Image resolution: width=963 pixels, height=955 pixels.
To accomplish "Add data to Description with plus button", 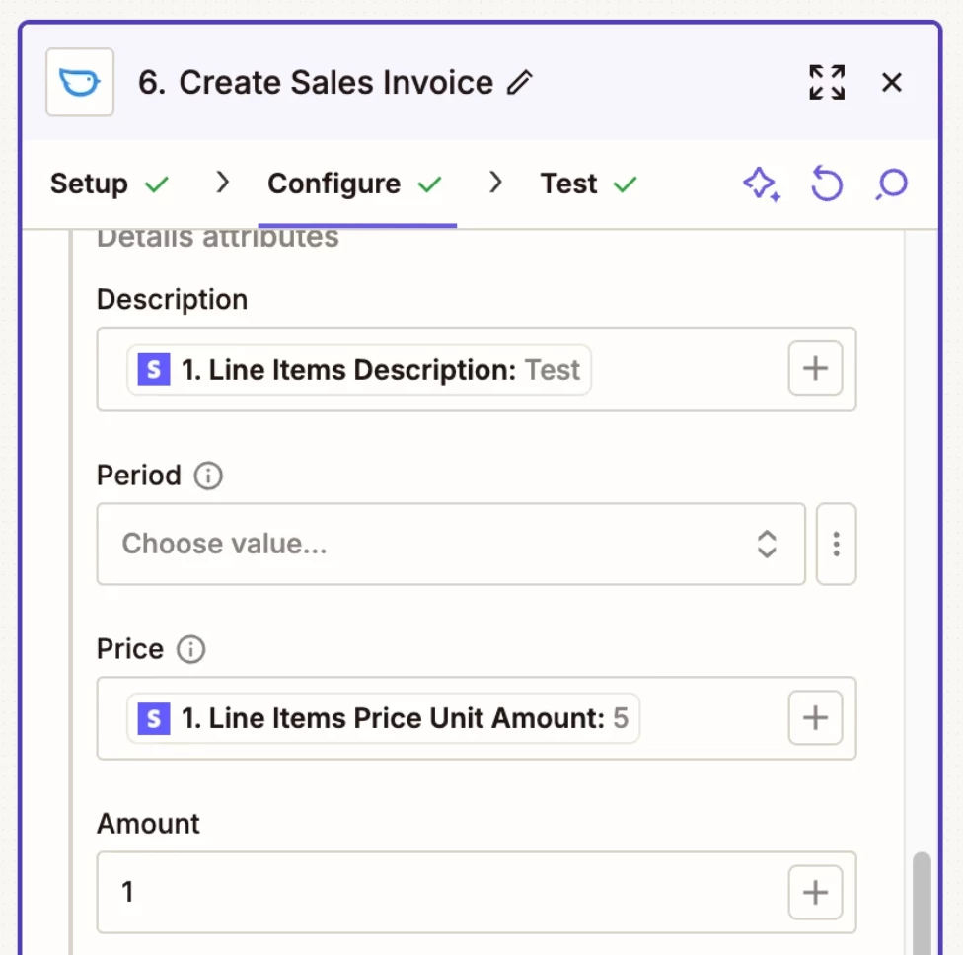I will (x=815, y=369).
